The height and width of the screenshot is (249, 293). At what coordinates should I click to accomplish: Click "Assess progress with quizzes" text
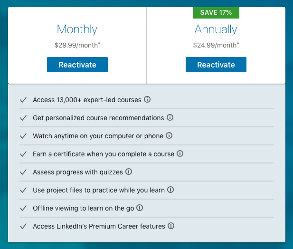click(x=78, y=172)
